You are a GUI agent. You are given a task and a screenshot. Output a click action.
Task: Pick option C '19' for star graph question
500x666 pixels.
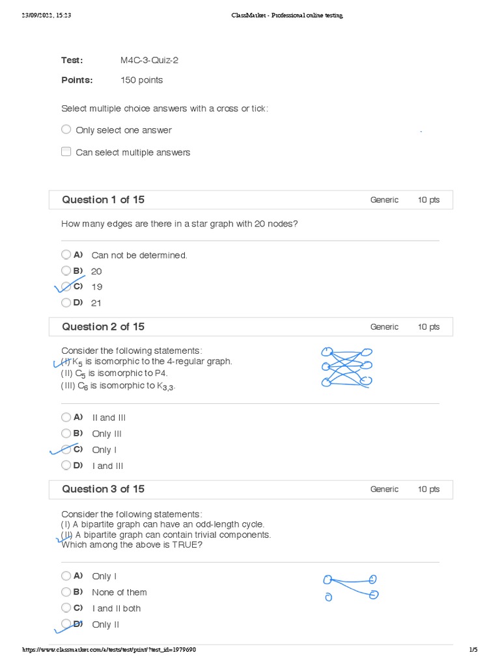tap(66, 286)
